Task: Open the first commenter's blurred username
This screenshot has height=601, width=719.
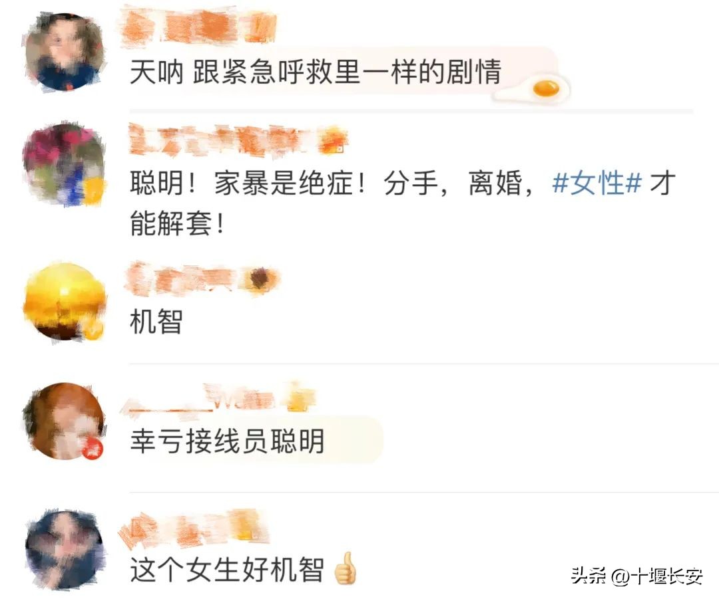Action: [198, 27]
